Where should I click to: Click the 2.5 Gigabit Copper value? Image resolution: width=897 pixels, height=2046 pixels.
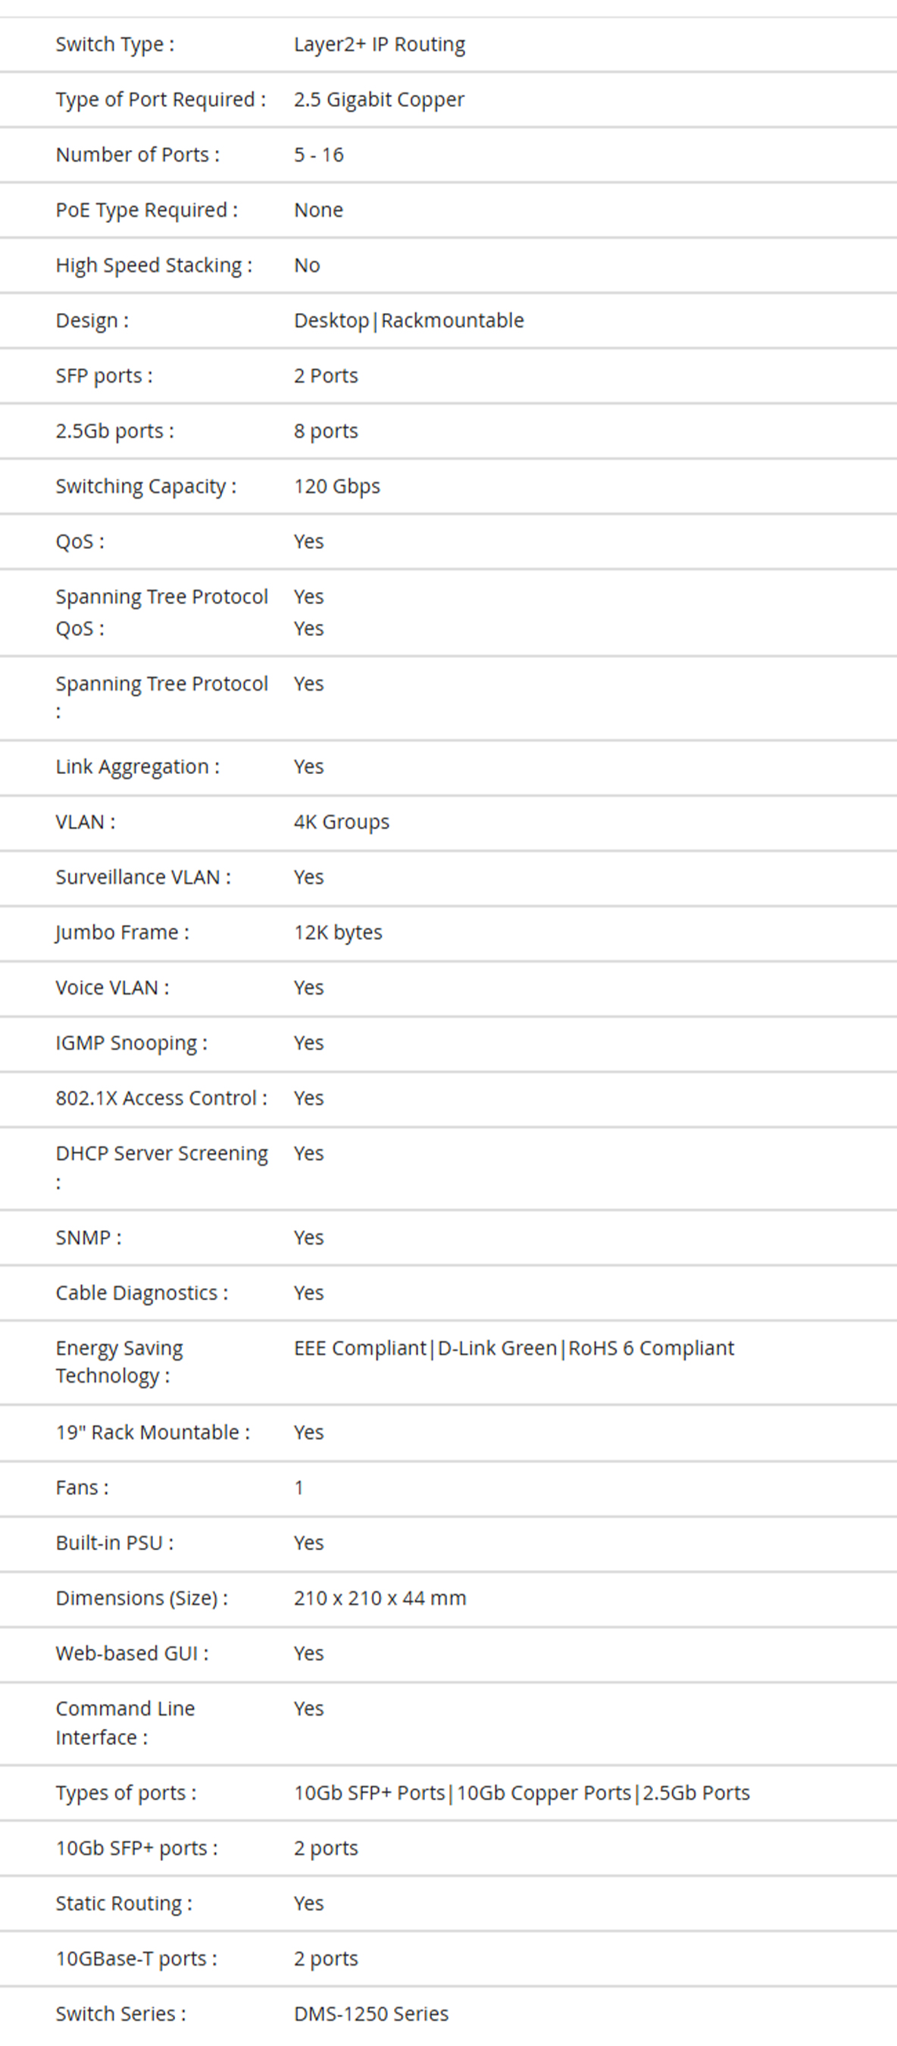pyautogui.click(x=379, y=100)
